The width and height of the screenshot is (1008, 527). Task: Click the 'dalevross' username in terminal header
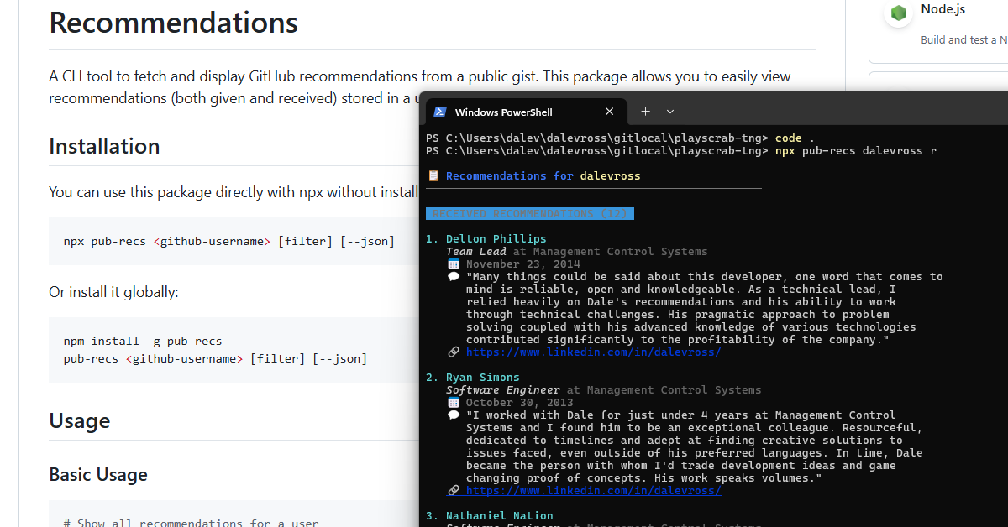610,176
